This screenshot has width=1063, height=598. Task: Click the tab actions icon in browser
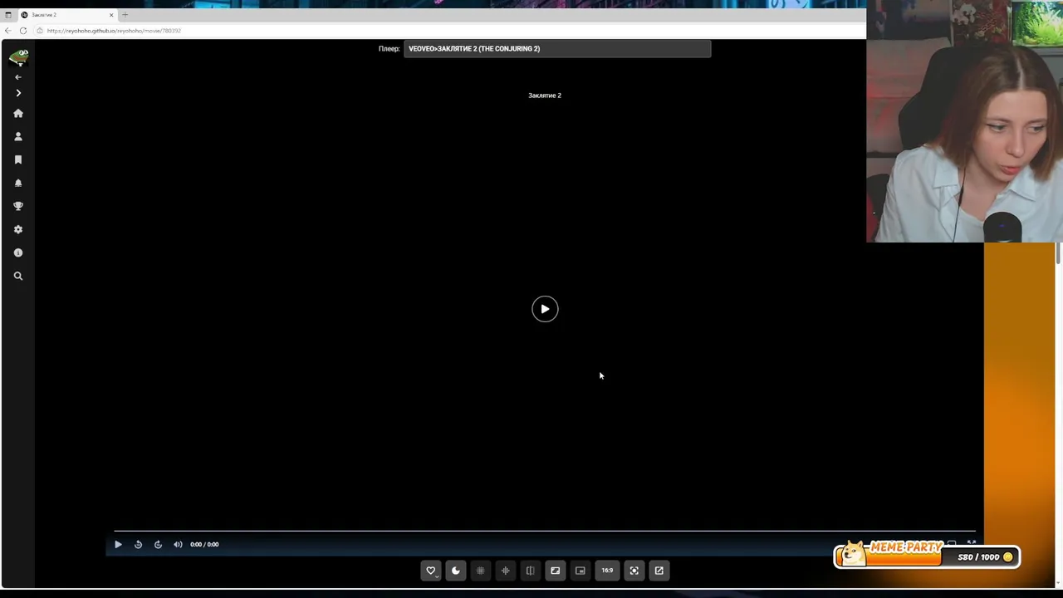click(8, 15)
